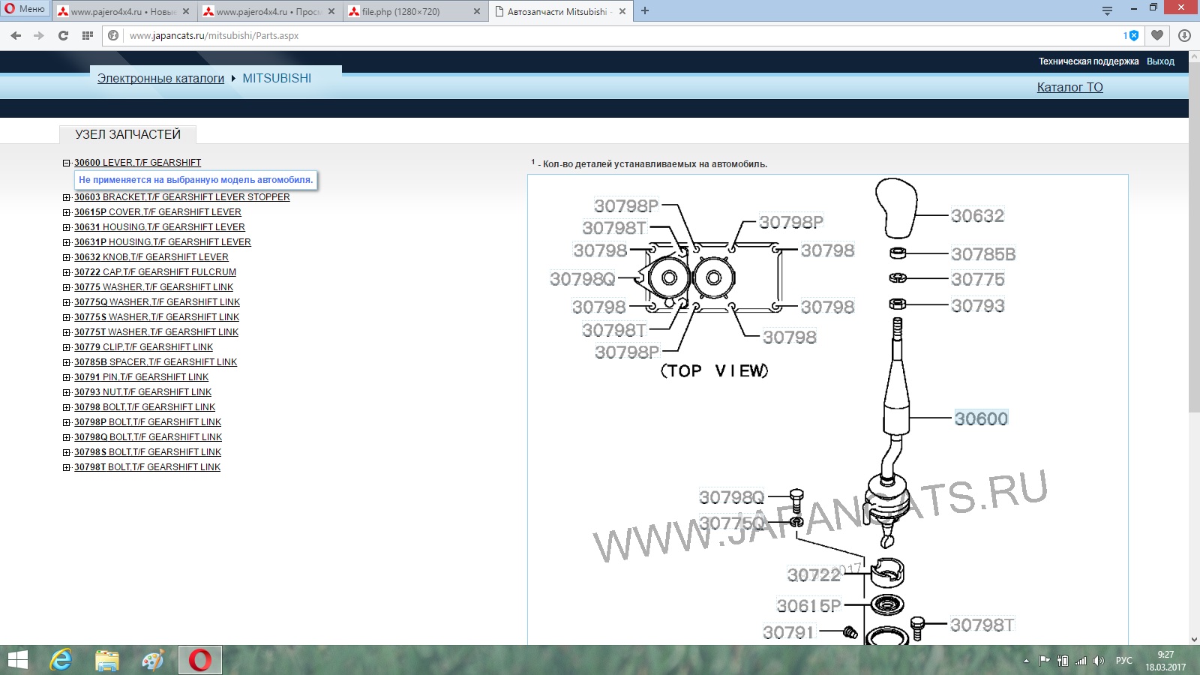Open the downloads icon in address bar
1200x675 pixels.
[1184, 35]
